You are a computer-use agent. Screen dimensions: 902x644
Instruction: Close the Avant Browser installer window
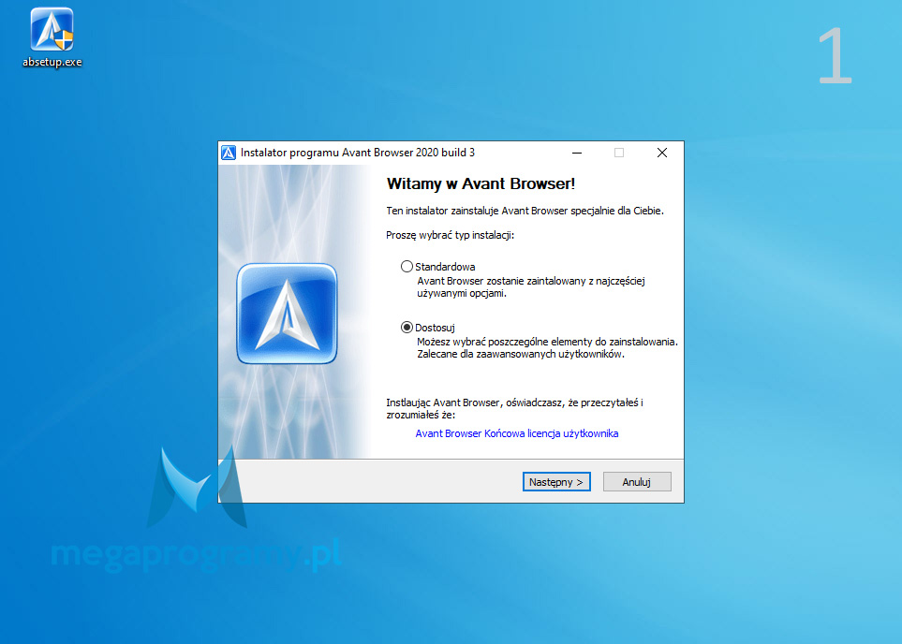[x=662, y=153]
